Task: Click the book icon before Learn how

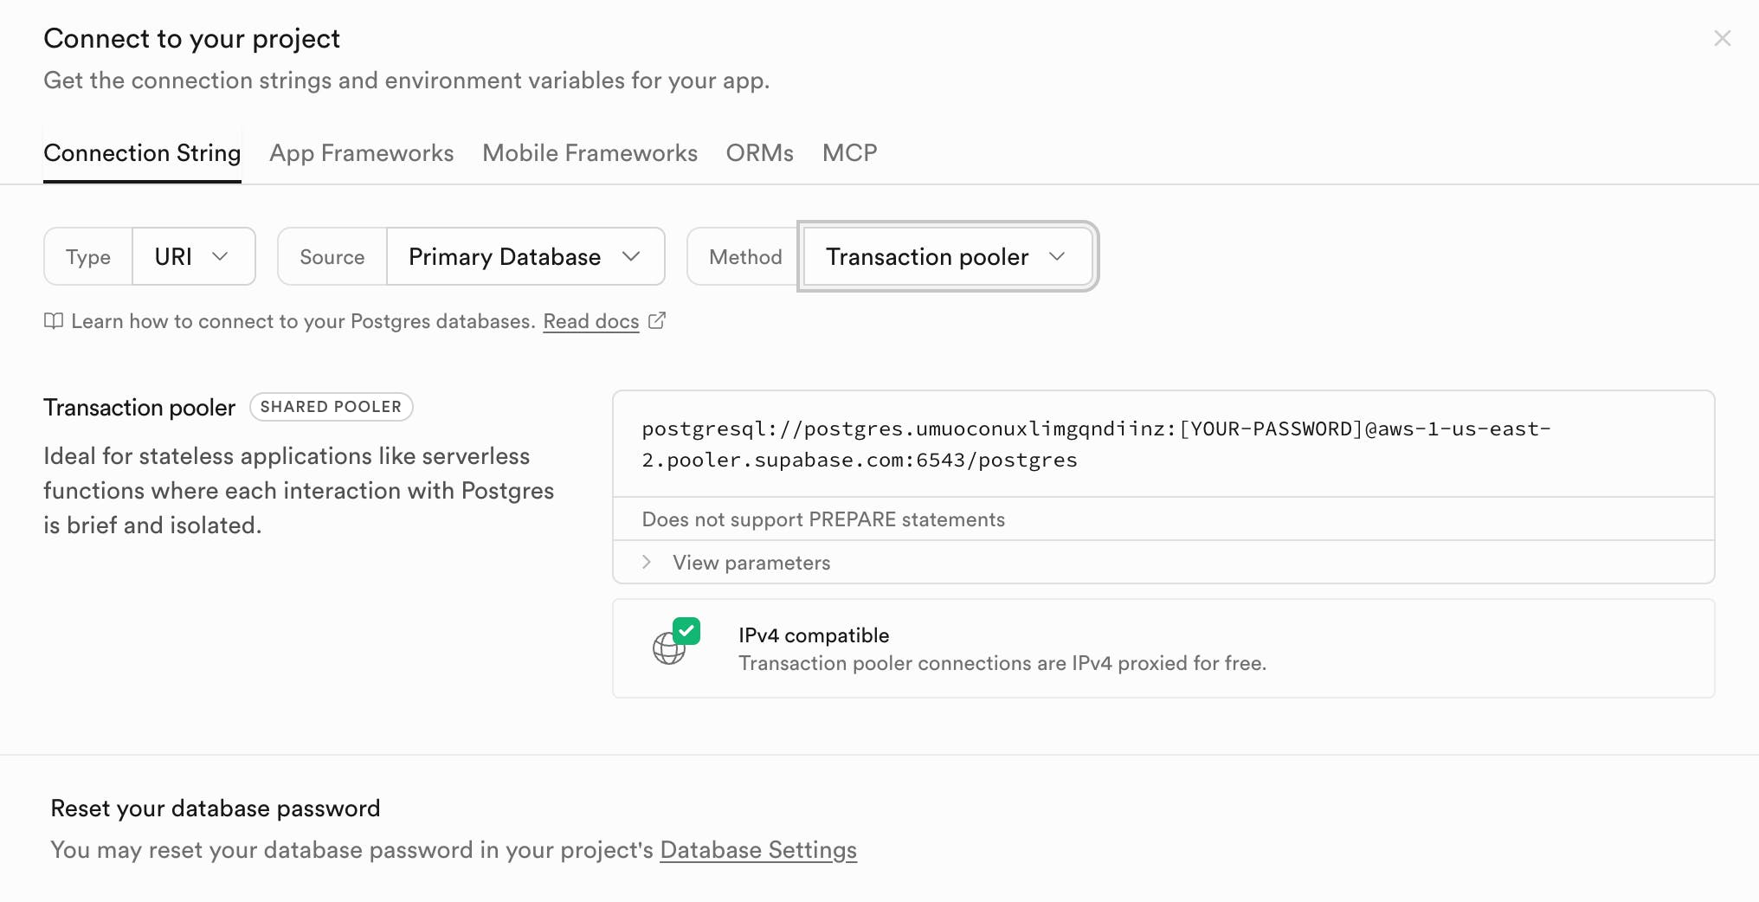Action: (54, 321)
